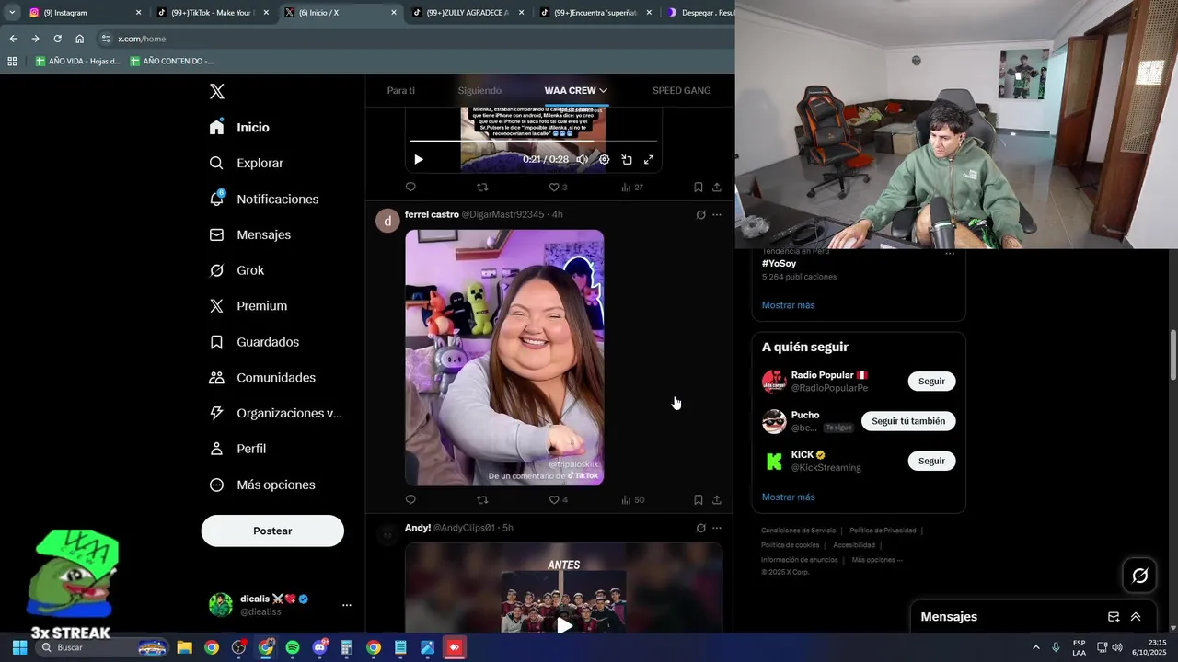Open more options on ferrel castro post
Image resolution: width=1178 pixels, height=662 pixels.
(717, 214)
